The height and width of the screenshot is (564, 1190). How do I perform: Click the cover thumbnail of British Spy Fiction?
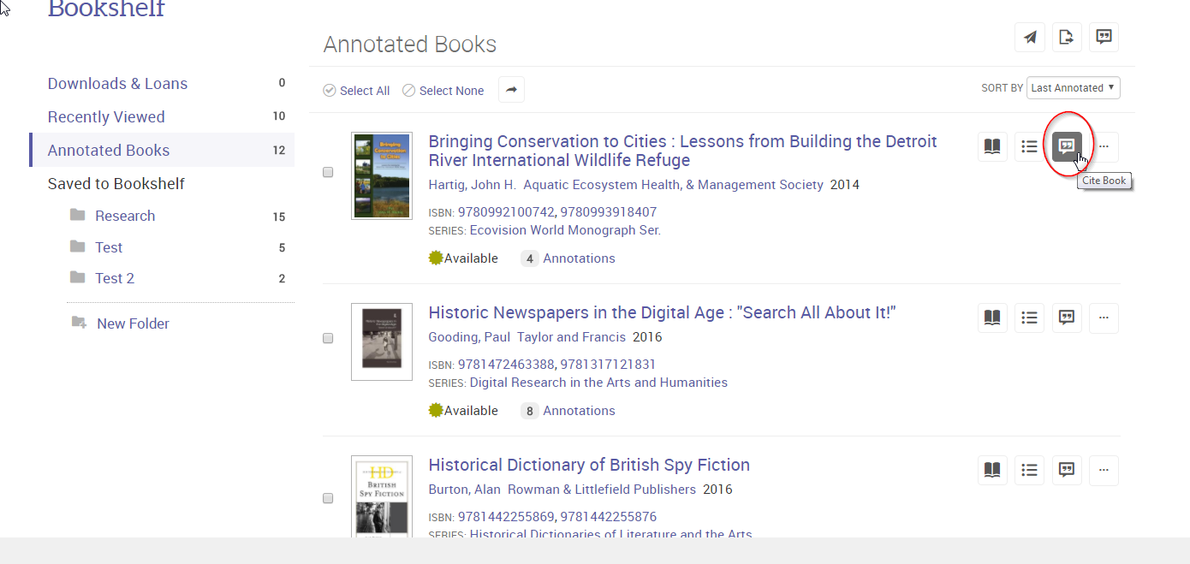coord(381,496)
